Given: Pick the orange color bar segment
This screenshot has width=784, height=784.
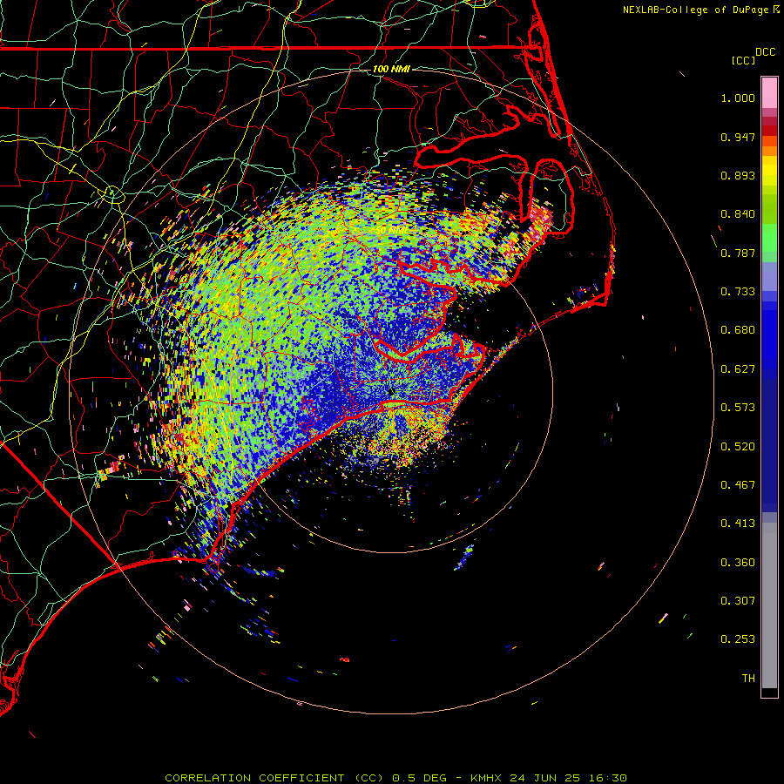Looking at the screenshot, I should [769, 151].
